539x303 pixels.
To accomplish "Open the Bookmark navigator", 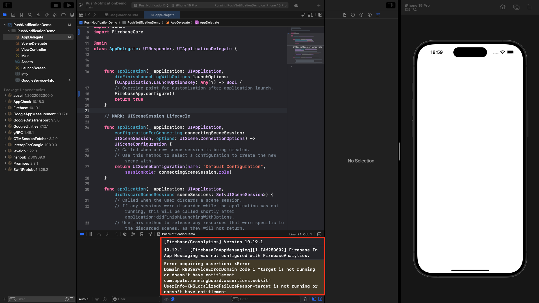I will [x=21, y=15].
